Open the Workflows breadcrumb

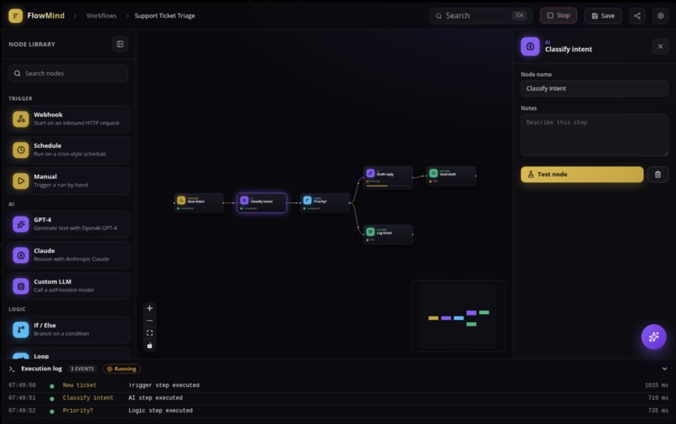tap(101, 16)
